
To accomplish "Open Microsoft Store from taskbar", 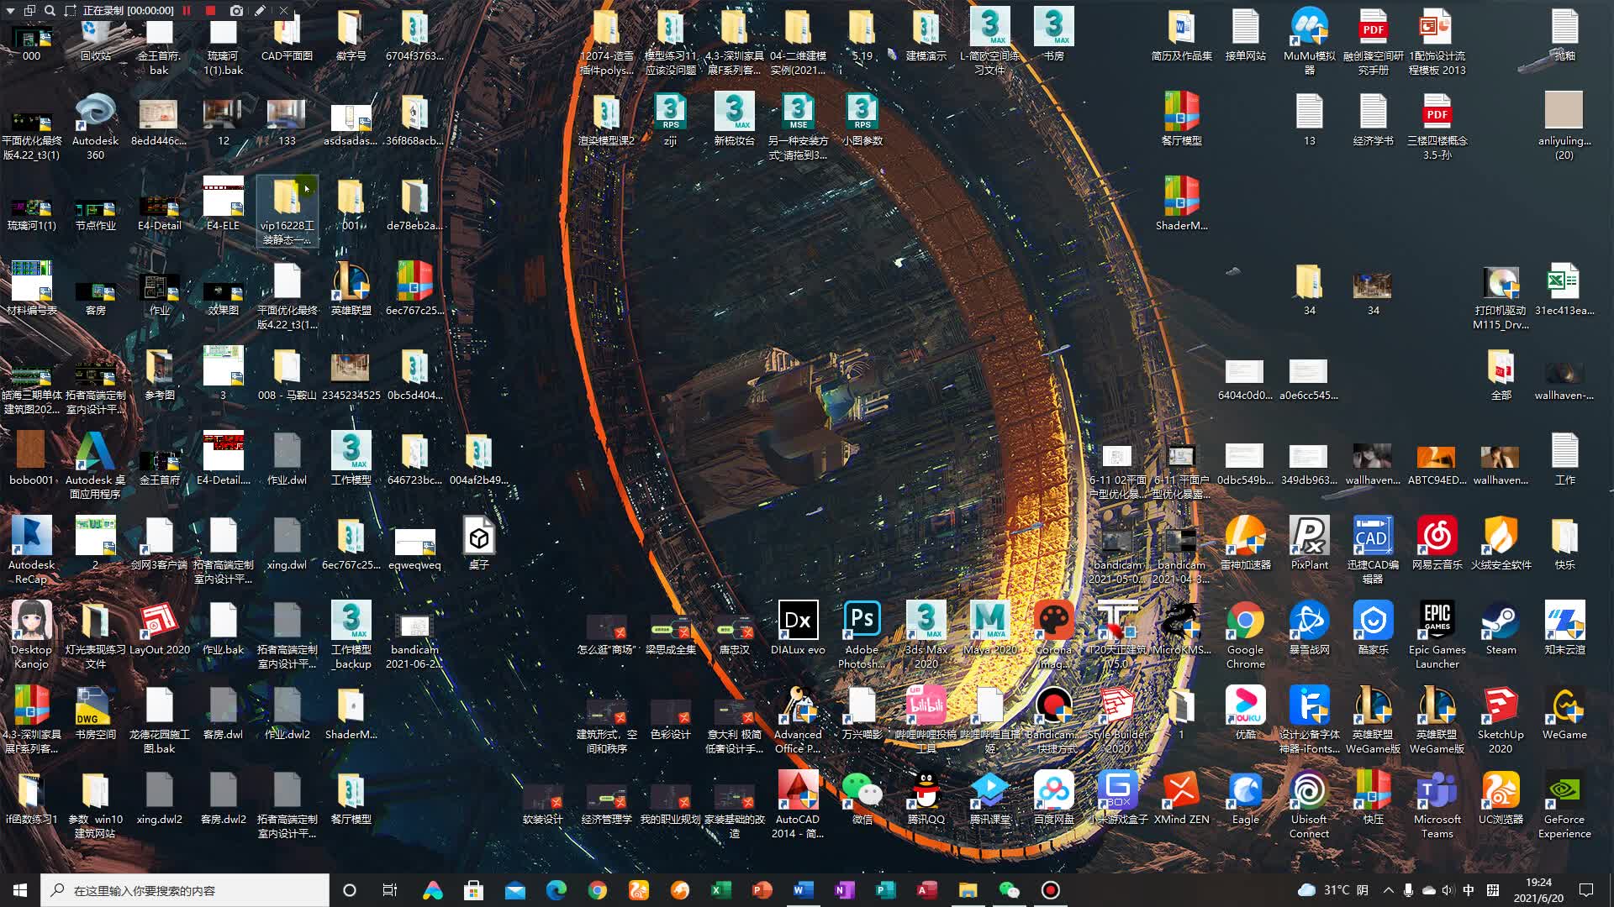I will (x=473, y=890).
